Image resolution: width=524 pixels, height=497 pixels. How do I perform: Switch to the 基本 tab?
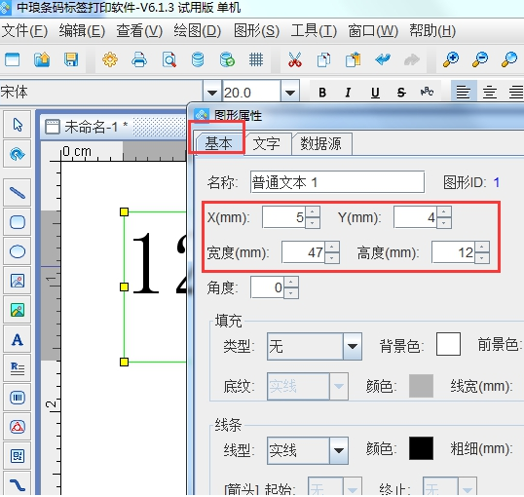(218, 143)
